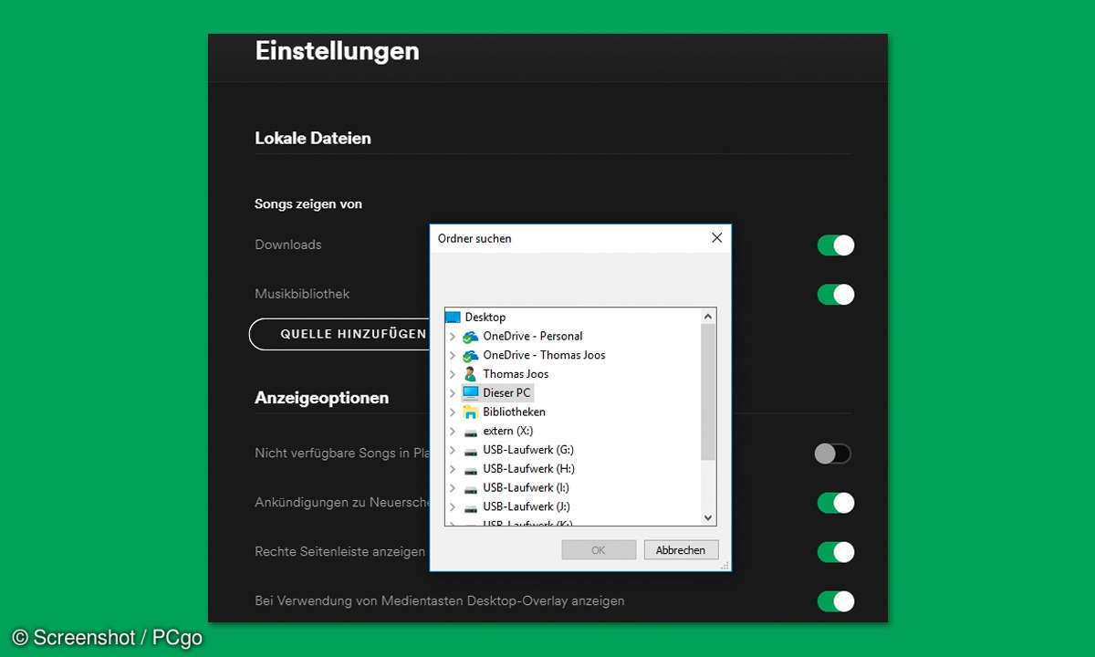The width and height of the screenshot is (1095, 657).
Task: Expand the USB-Laufwerk (G:) node
Action: click(x=453, y=451)
